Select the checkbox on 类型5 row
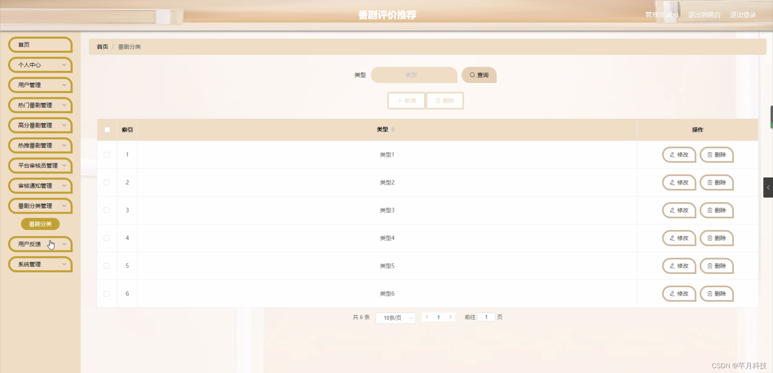The image size is (773, 373). click(107, 266)
